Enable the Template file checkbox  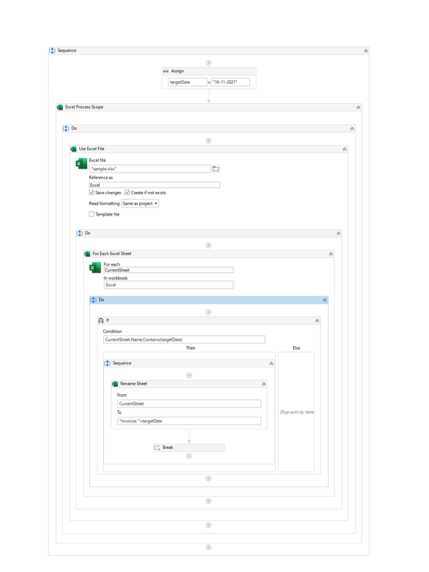[x=91, y=214]
